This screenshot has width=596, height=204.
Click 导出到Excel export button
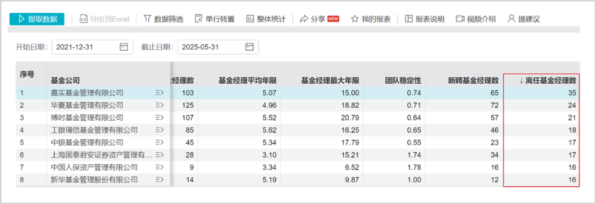[104, 19]
